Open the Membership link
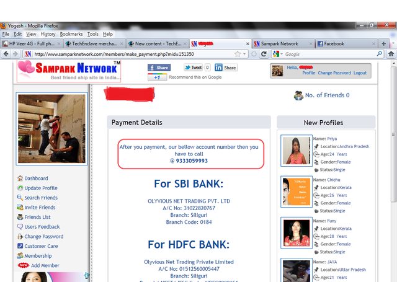397x282 pixels. pyautogui.click(x=38, y=256)
